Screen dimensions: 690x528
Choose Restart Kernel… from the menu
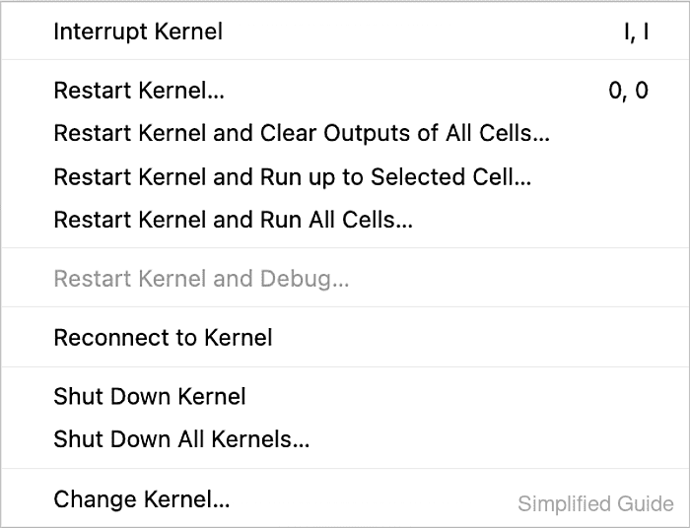click(345, 91)
